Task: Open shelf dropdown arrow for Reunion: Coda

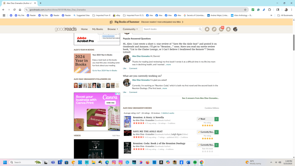Action: pyautogui.click(x=217, y=145)
